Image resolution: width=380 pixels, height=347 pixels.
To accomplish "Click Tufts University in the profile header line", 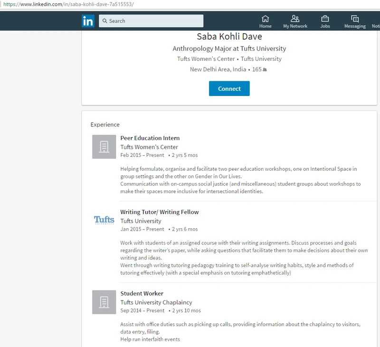I will coord(261,59).
